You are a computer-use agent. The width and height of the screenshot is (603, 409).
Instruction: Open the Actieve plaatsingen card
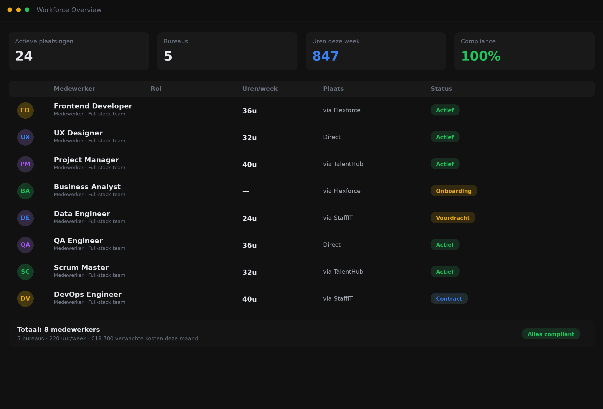79,51
